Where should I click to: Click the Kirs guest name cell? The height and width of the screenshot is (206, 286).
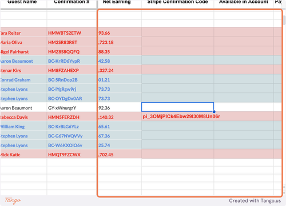[x=23, y=70]
